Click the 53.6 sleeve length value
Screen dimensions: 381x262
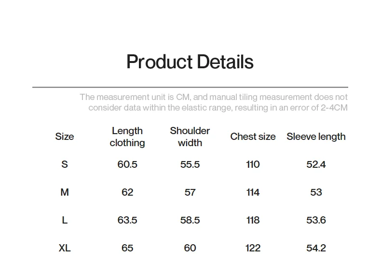click(316, 220)
